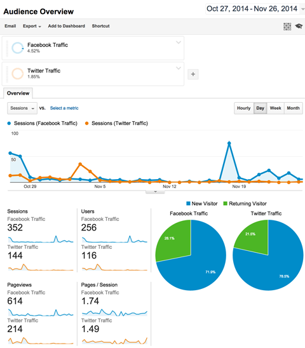Image resolution: width=305 pixels, height=348 pixels.
Task: Click the New Visitor blue legend swatch
Action: point(188,203)
